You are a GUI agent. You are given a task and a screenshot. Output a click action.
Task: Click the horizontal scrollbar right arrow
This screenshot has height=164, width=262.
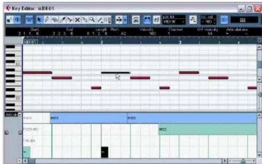[x=224, y=161]
